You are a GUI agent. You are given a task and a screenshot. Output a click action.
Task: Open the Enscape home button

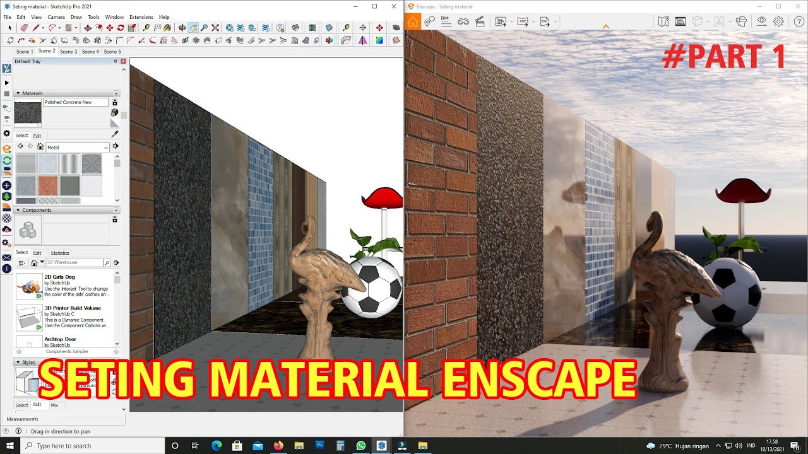point(412,21)
